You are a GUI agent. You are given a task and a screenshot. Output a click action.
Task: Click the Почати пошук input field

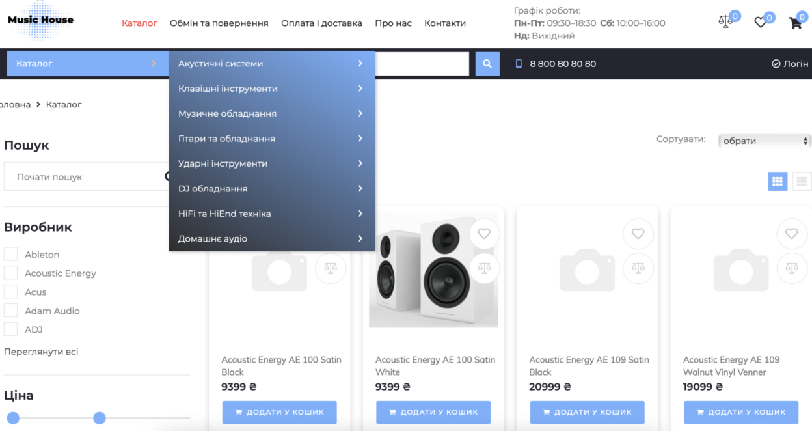pos(85,177)
